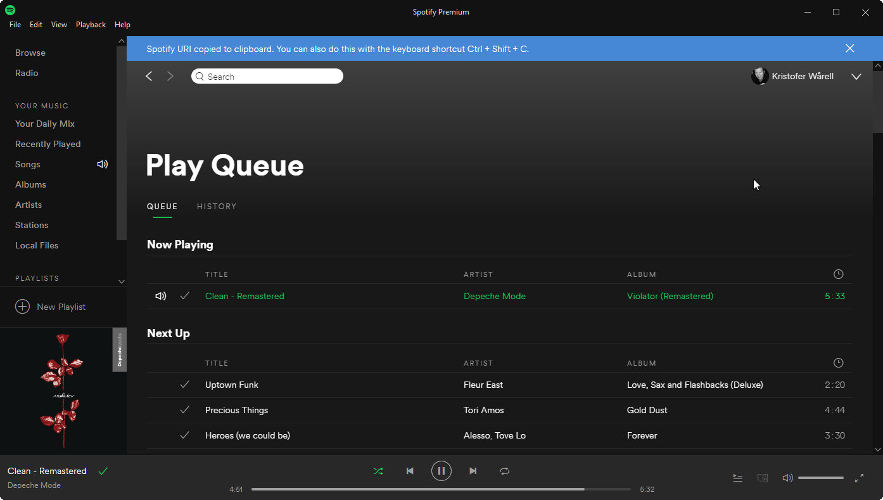
Task: Click the Spotify logo icon in title bar
Action: (10, 11)
